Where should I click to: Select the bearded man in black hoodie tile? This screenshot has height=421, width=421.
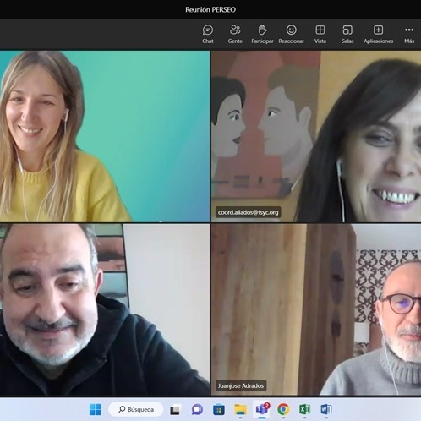105,310
